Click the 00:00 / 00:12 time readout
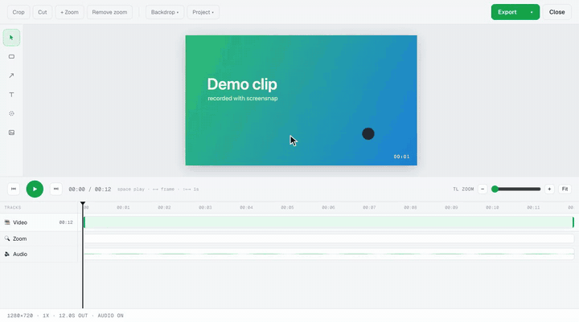 90,190
